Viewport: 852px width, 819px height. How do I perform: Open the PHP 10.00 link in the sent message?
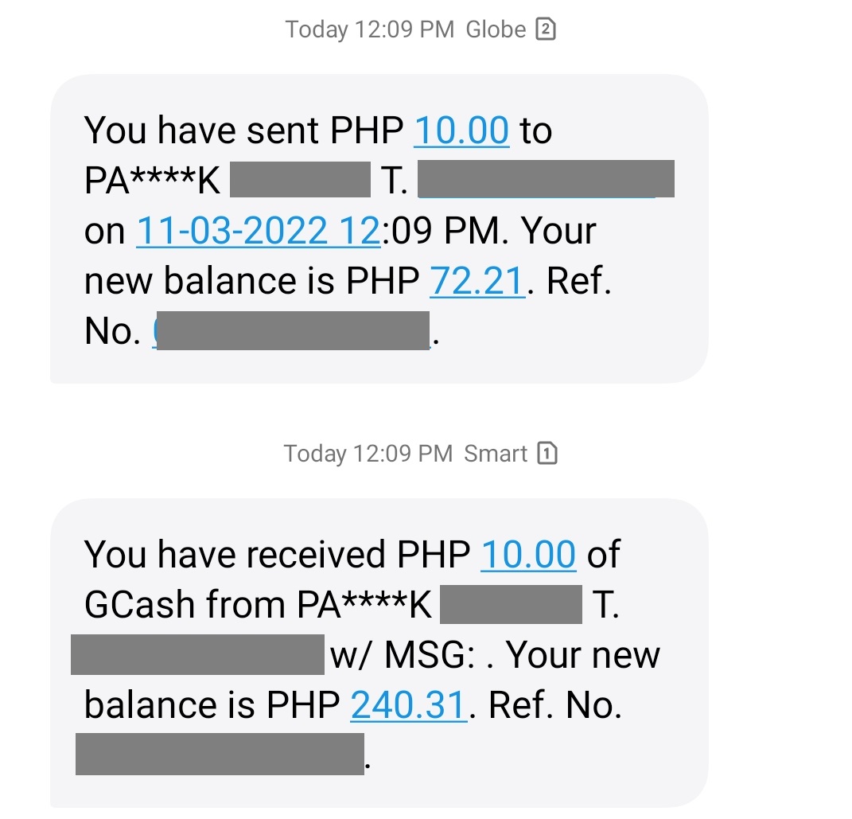(x=461, y=130)
